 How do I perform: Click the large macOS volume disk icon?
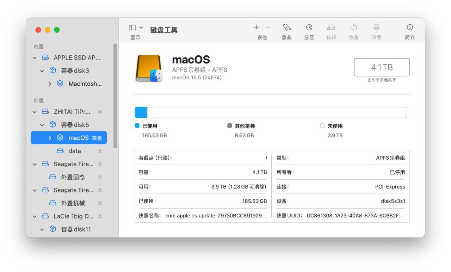point(149,68)
